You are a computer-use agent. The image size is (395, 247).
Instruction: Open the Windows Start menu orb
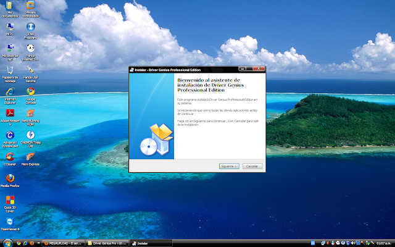point(7,243)
